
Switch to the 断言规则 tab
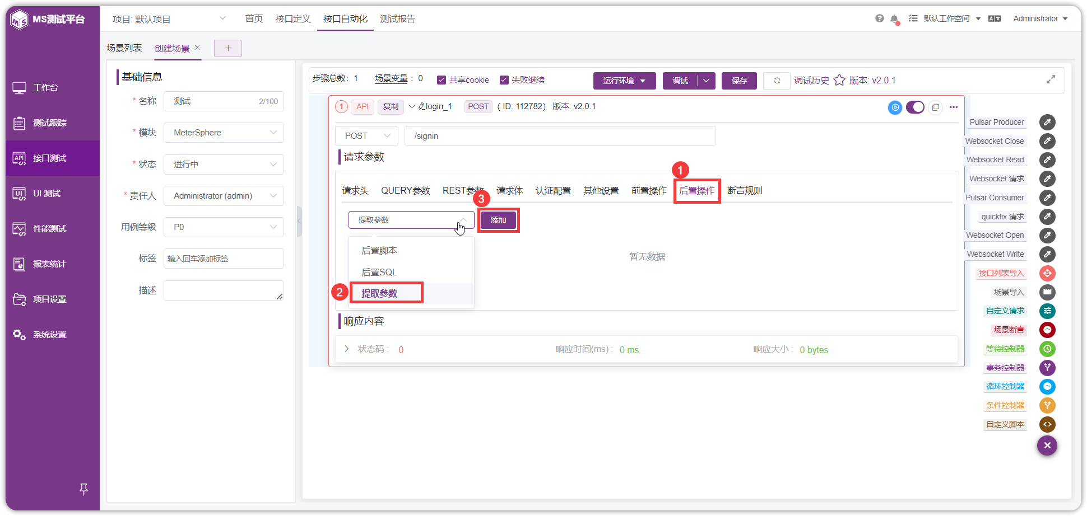[x=745, y=191]
